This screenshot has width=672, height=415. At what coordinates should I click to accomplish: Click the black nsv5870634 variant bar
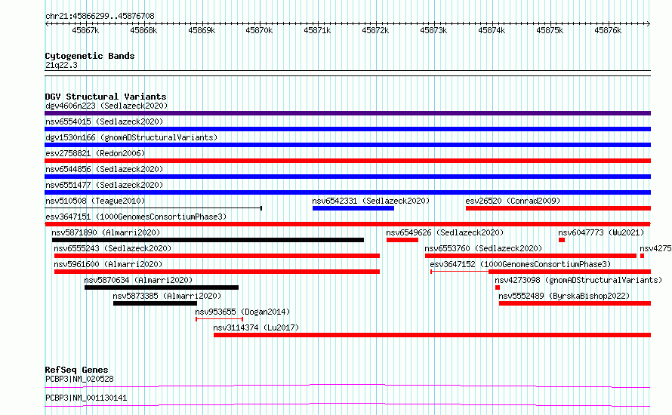coord(162,287)
